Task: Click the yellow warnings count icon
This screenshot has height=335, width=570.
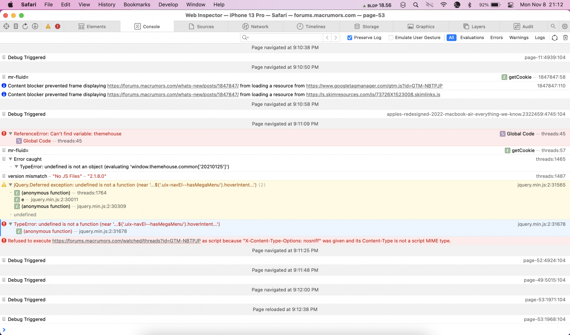Action: pos(48,26)
